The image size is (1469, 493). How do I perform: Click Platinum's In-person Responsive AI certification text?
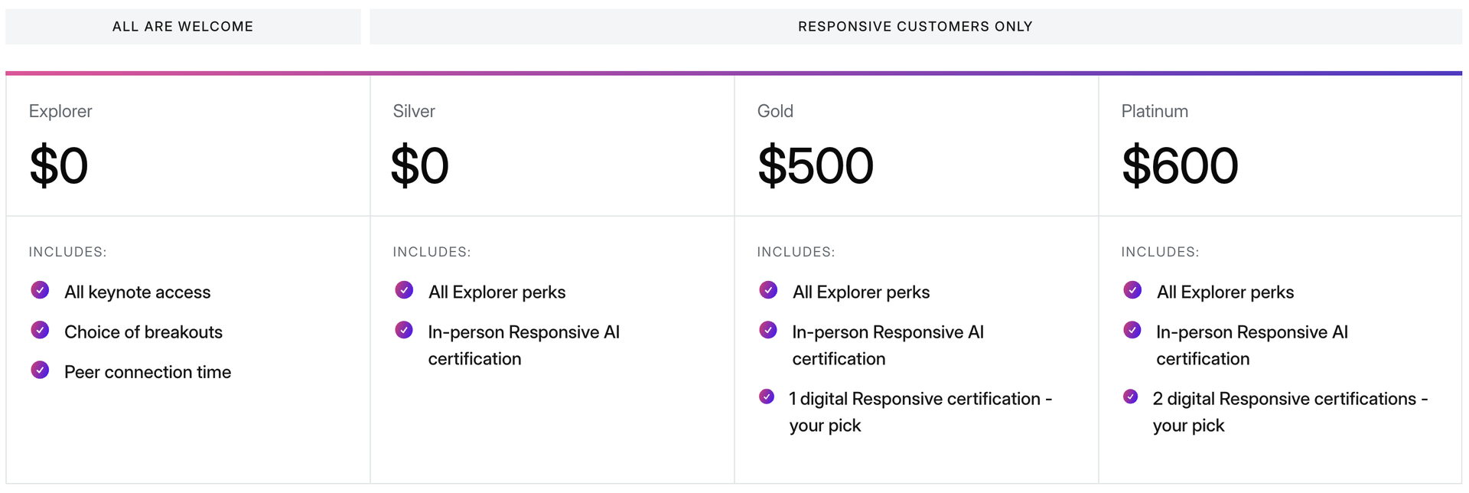pos(1252,345)
